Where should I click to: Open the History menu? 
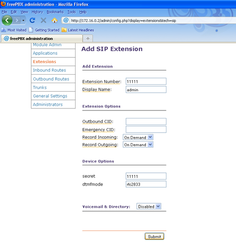[37, 12]
